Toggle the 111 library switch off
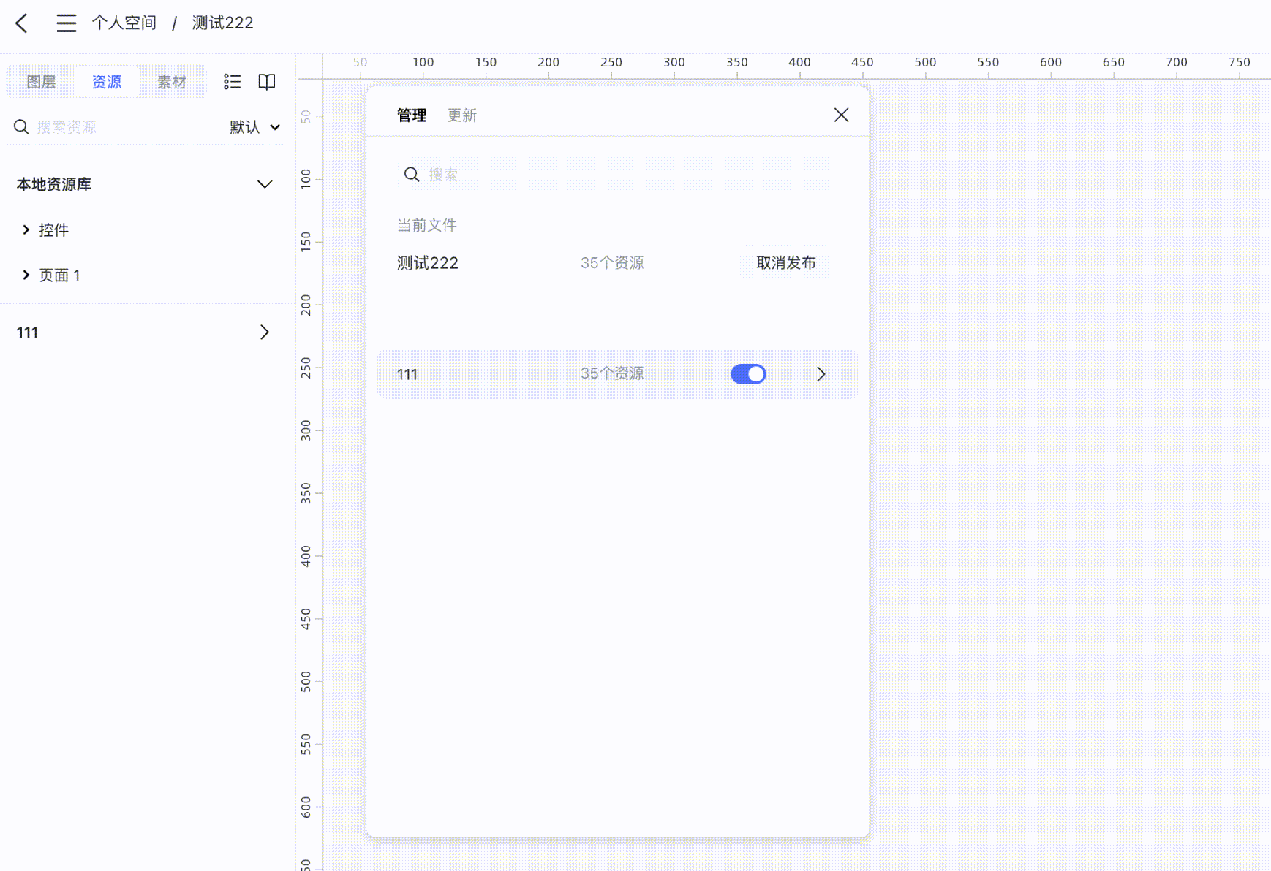 point(748,374)
